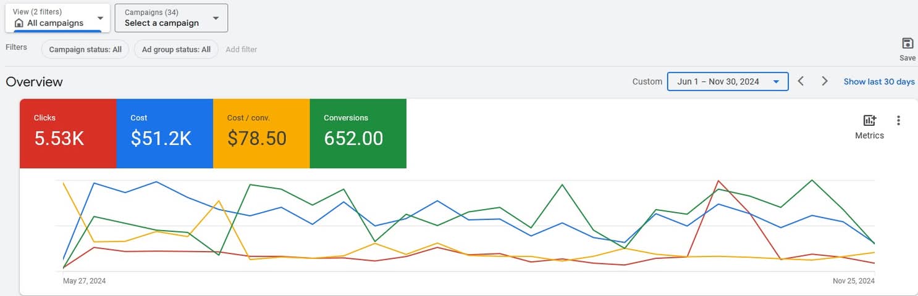This screenshot has width=918, height=296.
Task: Click the Nov 25, 2024 axis label
Action: point(853,281)
